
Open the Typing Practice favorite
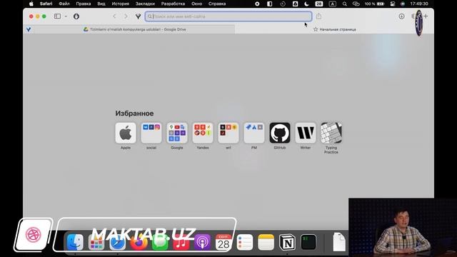click(331, 133)
